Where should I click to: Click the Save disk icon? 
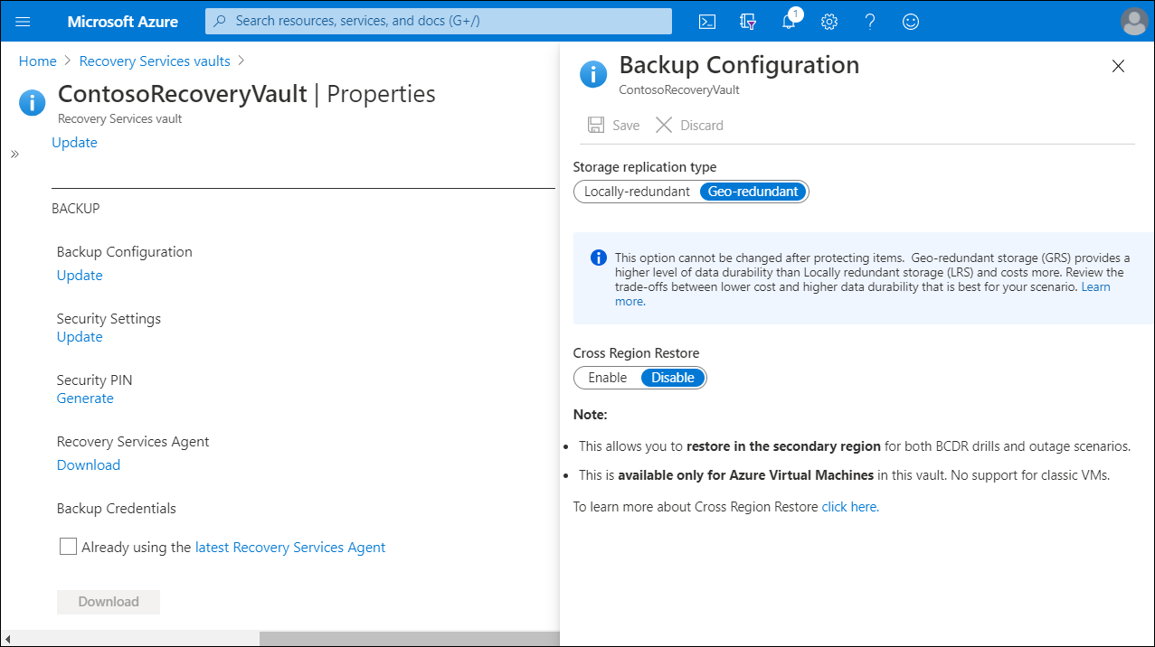click(x=595, y=126)
